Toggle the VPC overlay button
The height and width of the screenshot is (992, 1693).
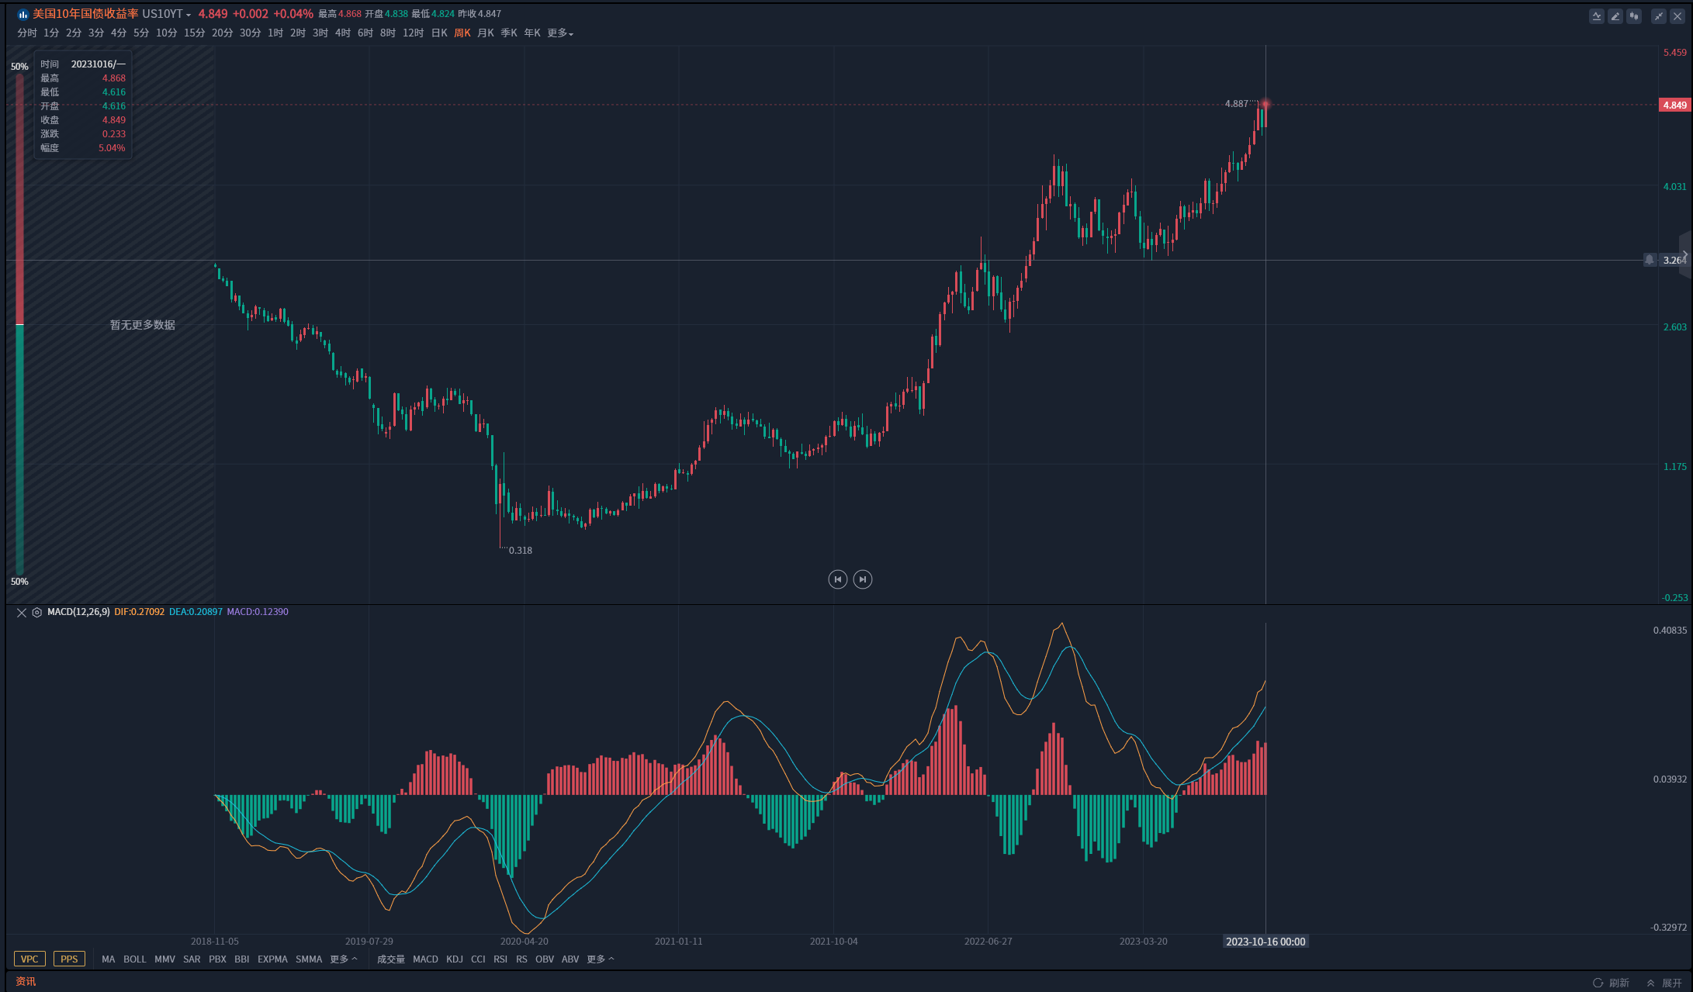(x=29, y=959)
